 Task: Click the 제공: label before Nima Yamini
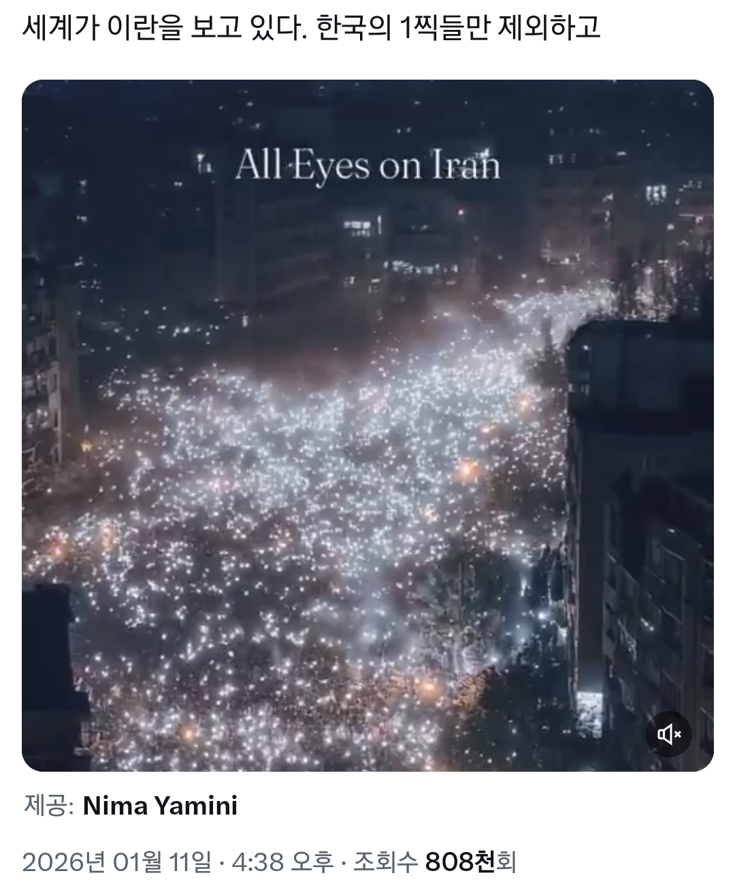click(48, 806)
